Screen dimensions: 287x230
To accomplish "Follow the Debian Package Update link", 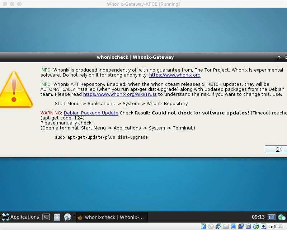I will click(x=91, y=113).
